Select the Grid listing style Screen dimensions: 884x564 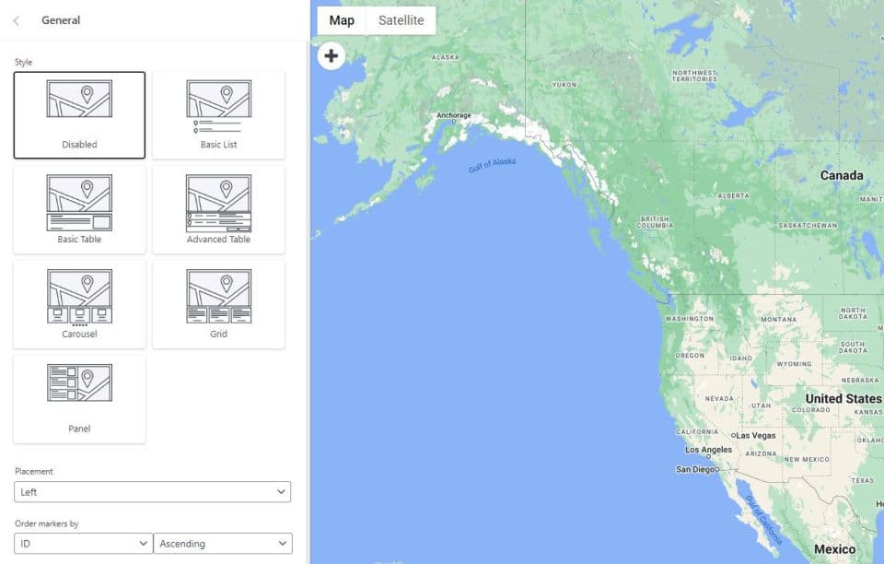219,304
